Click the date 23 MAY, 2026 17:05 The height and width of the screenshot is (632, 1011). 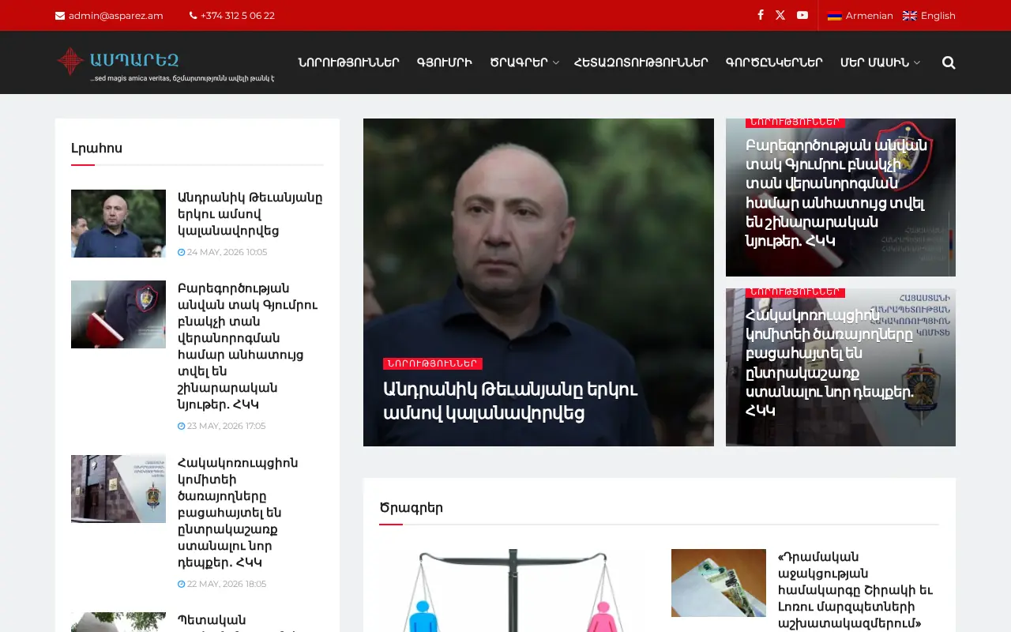[x=226, y=426]
